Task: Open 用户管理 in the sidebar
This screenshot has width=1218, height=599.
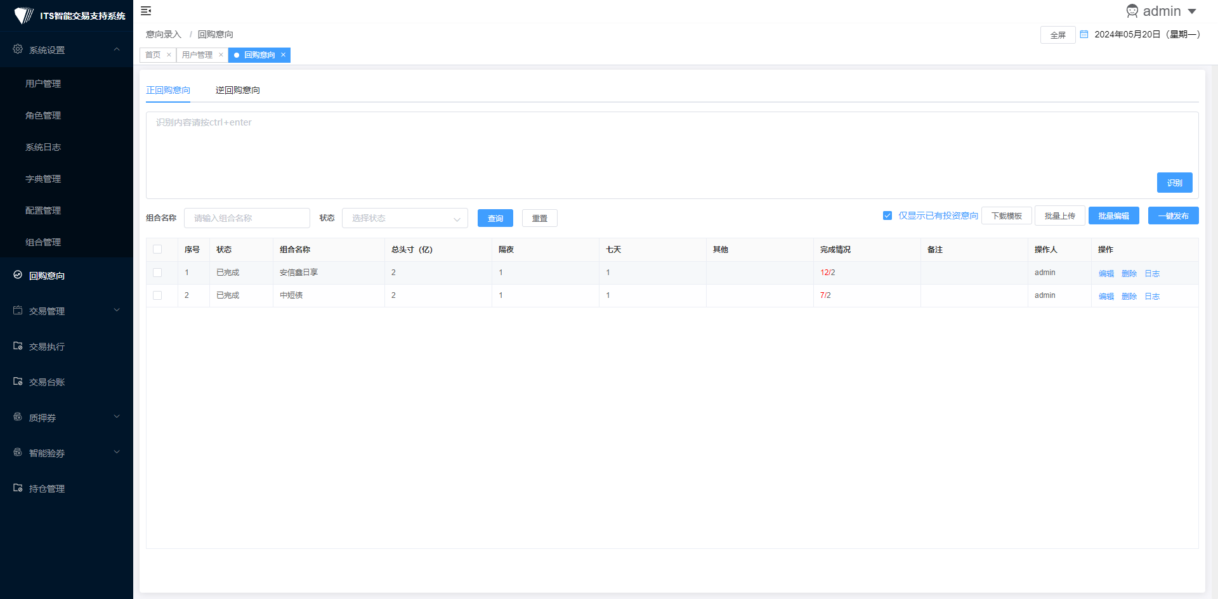Action: [43, 84]
